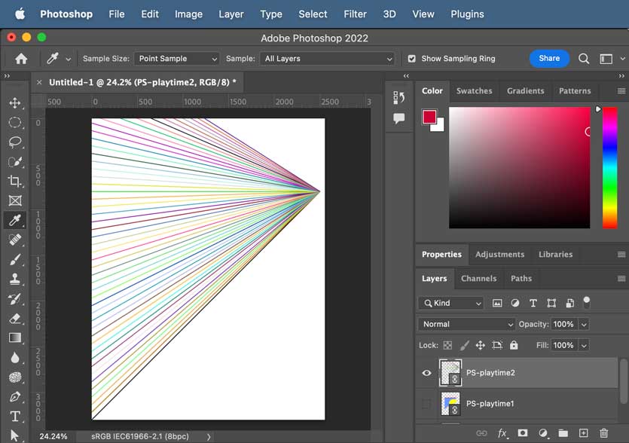Click the hue spectrum slider
The width and height of the screenshot is (629, 443).
pyautogui.click(x=609, y=168)
